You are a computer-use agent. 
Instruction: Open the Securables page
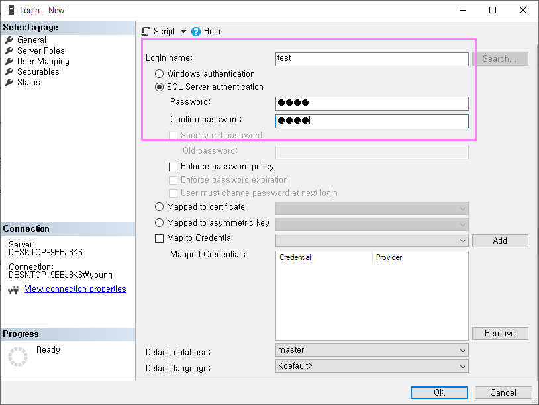pyautogui.click(x=38, y=71)
